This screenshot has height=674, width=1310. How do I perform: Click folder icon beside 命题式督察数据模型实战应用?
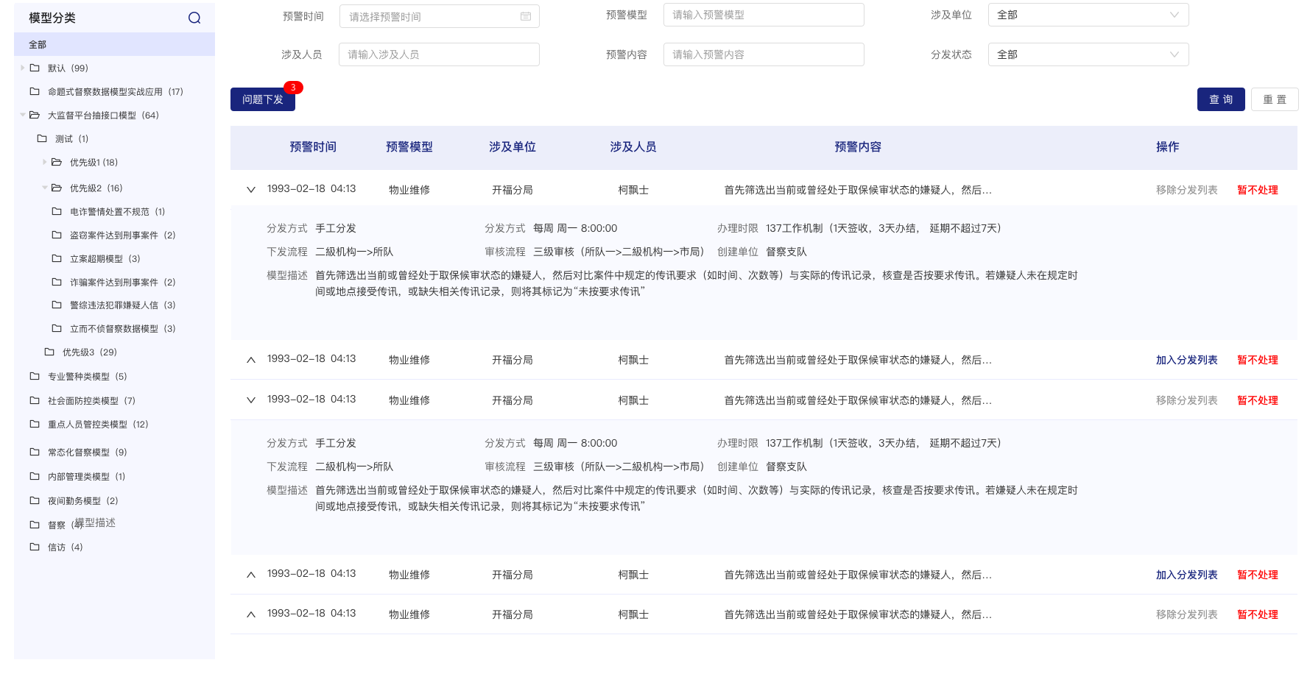click(35, 91)
